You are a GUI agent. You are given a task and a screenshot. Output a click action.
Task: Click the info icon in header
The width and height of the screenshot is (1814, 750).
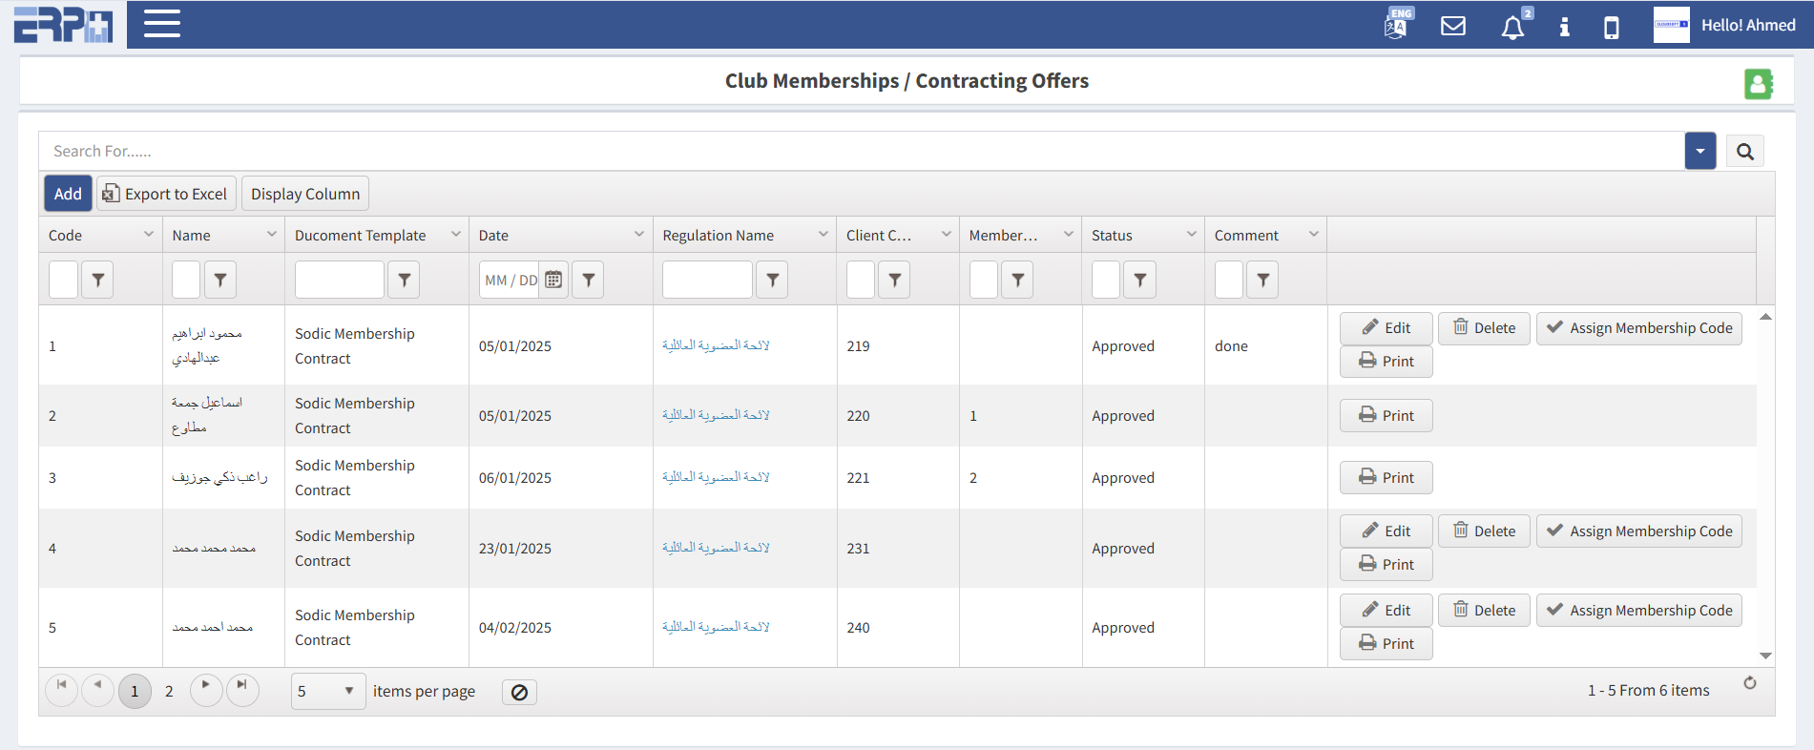point(1564,27)
